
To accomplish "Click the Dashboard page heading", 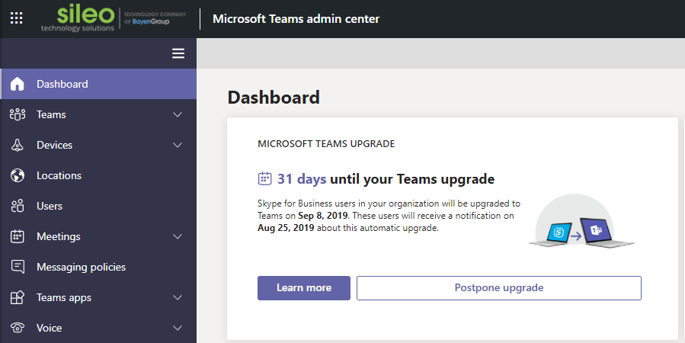I will [274, 98].
